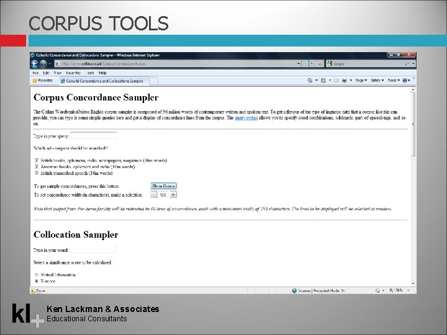Open the zoom level dropdown arrow in status bar
This screenshot has height=335, width=447.
pyautogui.click(x=409, y=290)
